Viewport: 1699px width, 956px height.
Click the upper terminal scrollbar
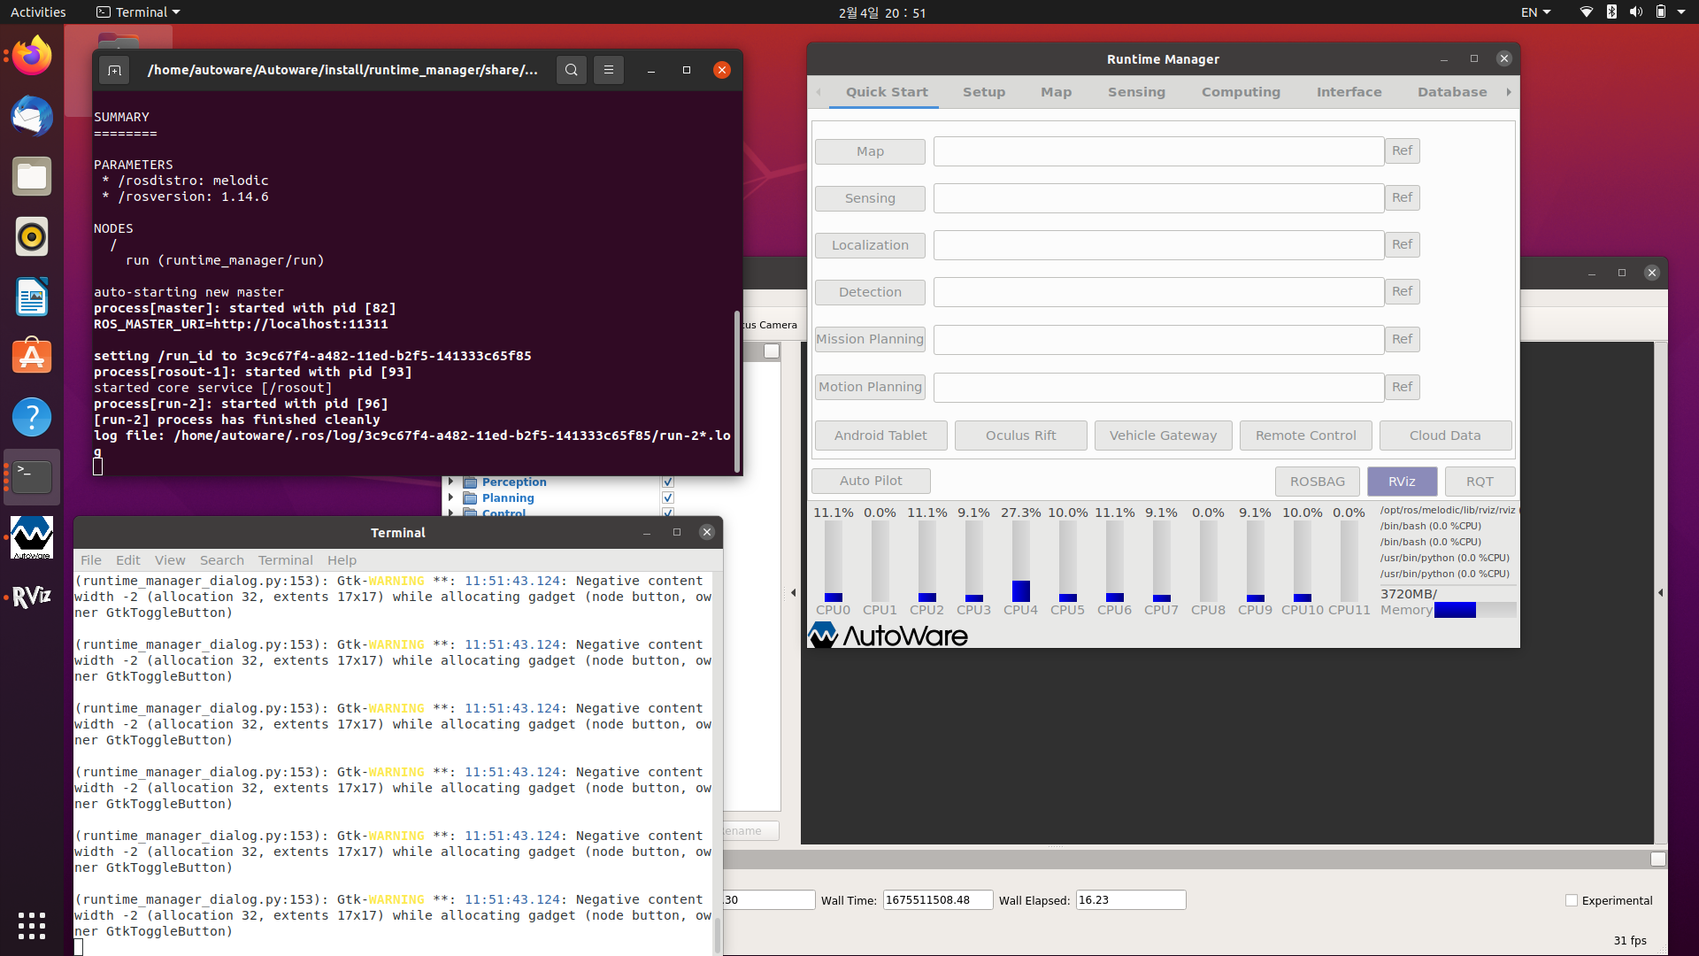click(x=736, y=391)
